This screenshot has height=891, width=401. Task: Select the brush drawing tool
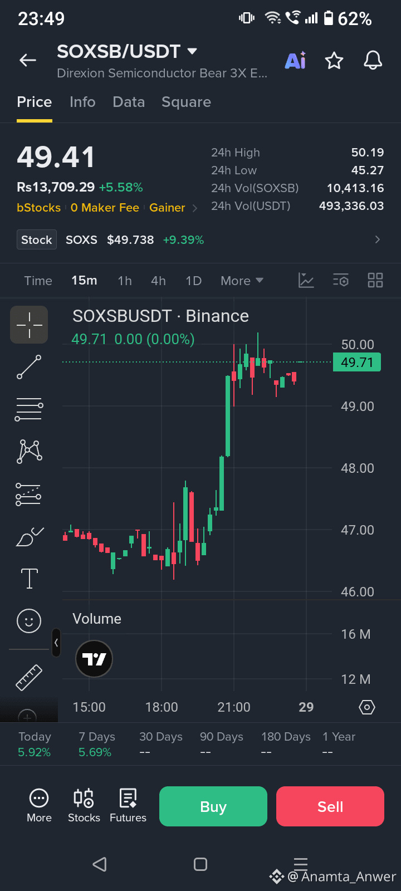coord(29,537)
